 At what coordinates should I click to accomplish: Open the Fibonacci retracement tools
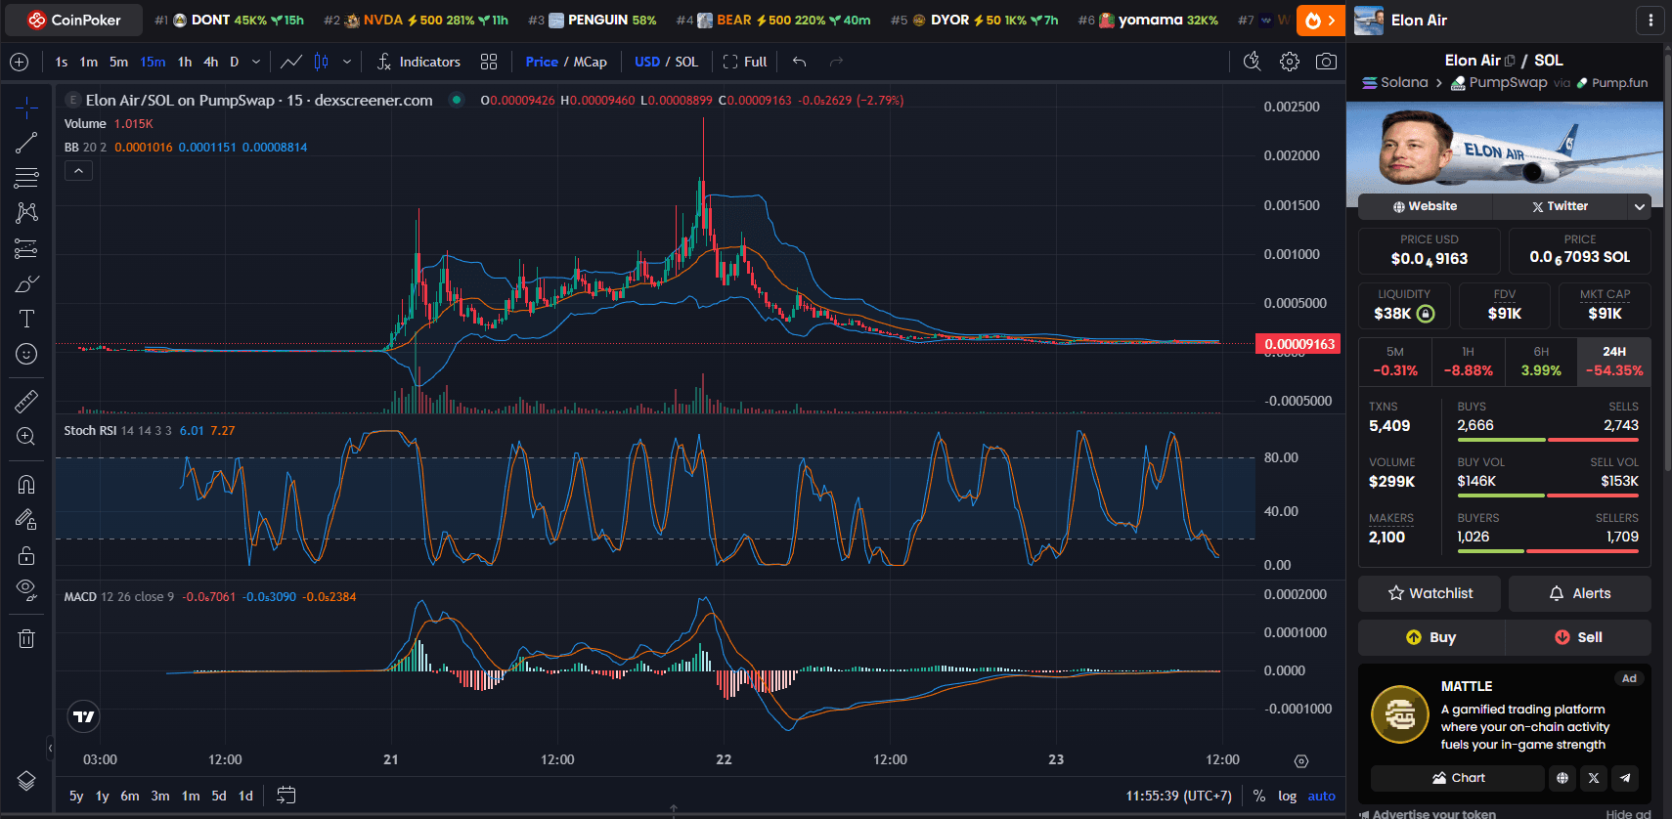click(x=26, y=178)
